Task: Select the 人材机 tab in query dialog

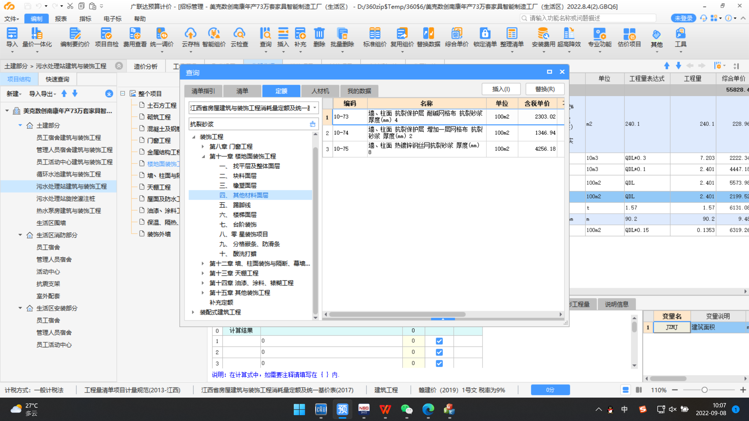Action: pyautogui.click(x=320, y=91)
